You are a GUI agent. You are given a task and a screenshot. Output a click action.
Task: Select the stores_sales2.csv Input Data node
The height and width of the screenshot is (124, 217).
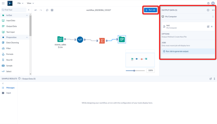pos(60,39)
